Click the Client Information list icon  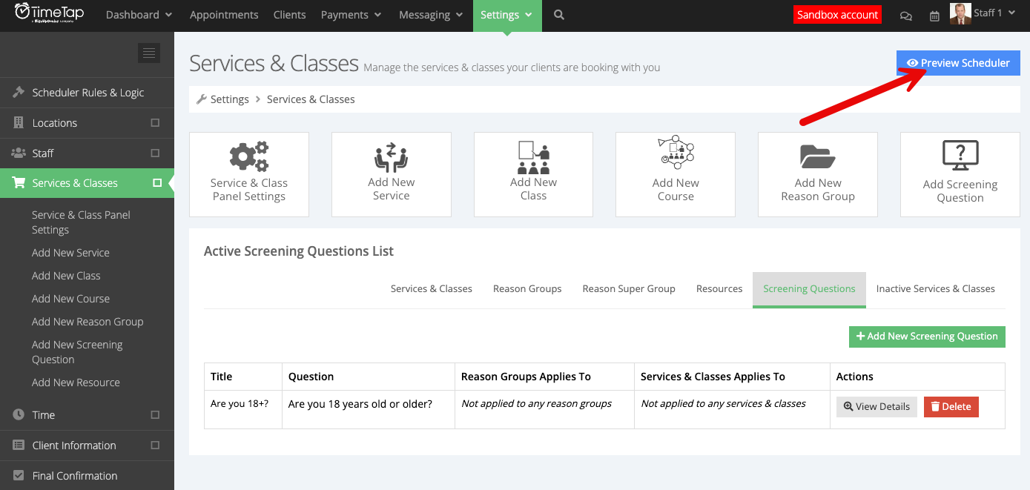pyautogui.click(x=19, y=446)
